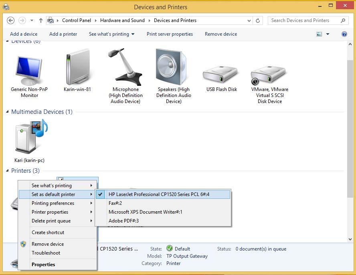Click the Forward navigation arrow

point(22,21)
